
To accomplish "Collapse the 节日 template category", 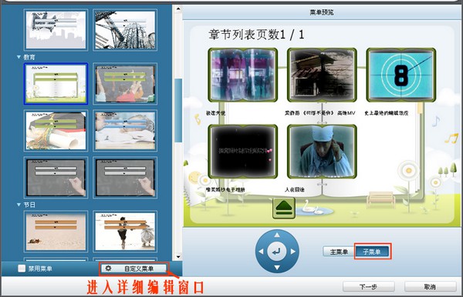I will click(x=19, y=204).
